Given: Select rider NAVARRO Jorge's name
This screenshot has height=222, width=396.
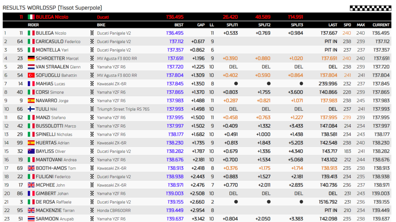Looking at the screenshot, I should 52,101.
